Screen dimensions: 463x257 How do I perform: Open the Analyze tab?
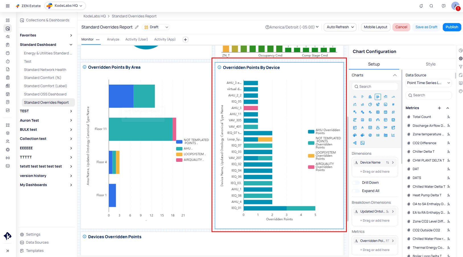click(113, 39)
